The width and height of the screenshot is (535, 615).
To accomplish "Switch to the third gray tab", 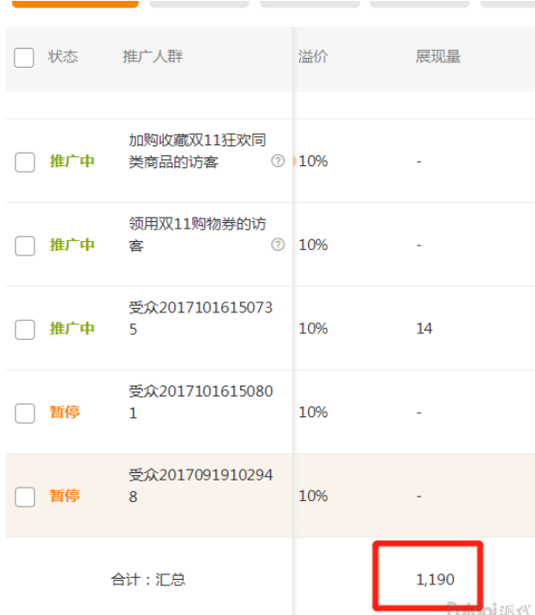I will click(x=310, y=4).
